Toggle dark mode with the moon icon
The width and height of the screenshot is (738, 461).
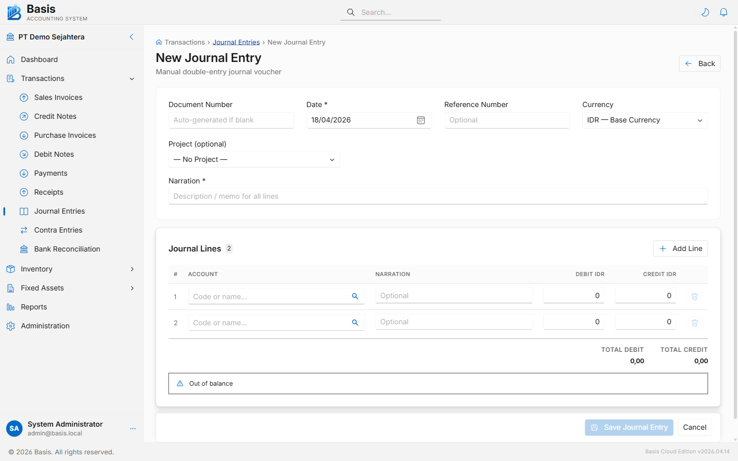point(705,12)
